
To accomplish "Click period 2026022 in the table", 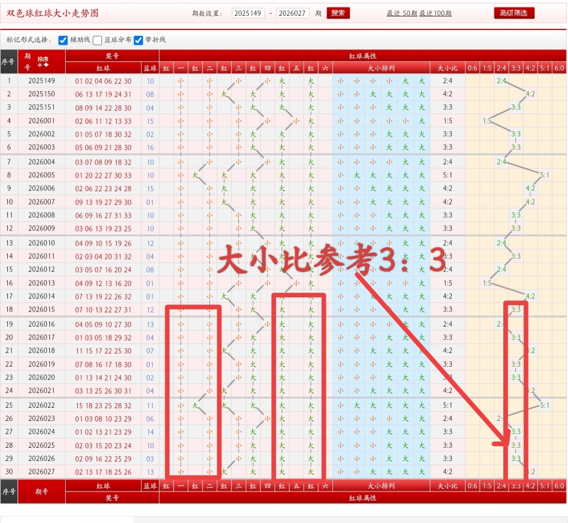I will point(42,405).
